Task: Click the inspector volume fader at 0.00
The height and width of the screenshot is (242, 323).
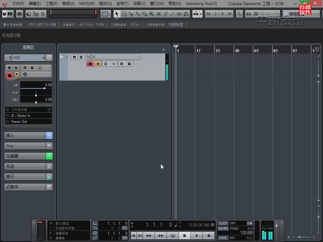Action: point(44,88)
